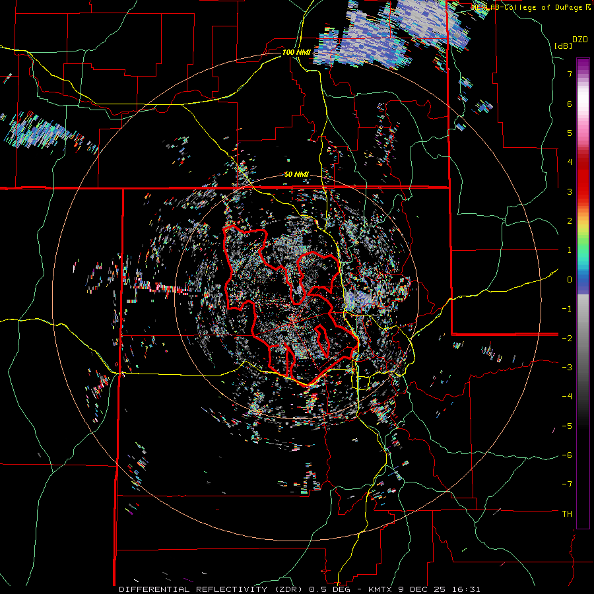Click the -4 value on the color scale

(x=567, y=396)
